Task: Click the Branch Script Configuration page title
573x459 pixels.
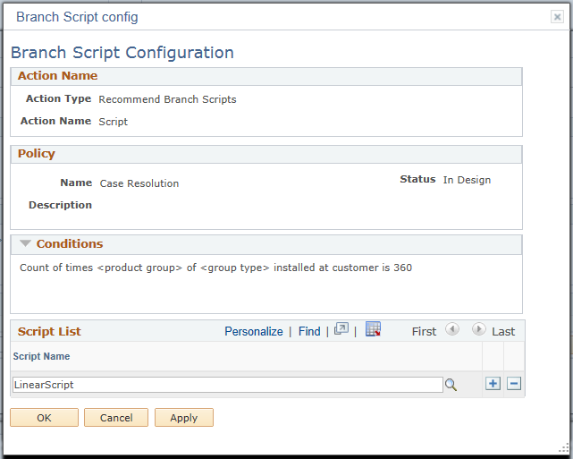Action: pyautogui.click(x=122, y=53)
